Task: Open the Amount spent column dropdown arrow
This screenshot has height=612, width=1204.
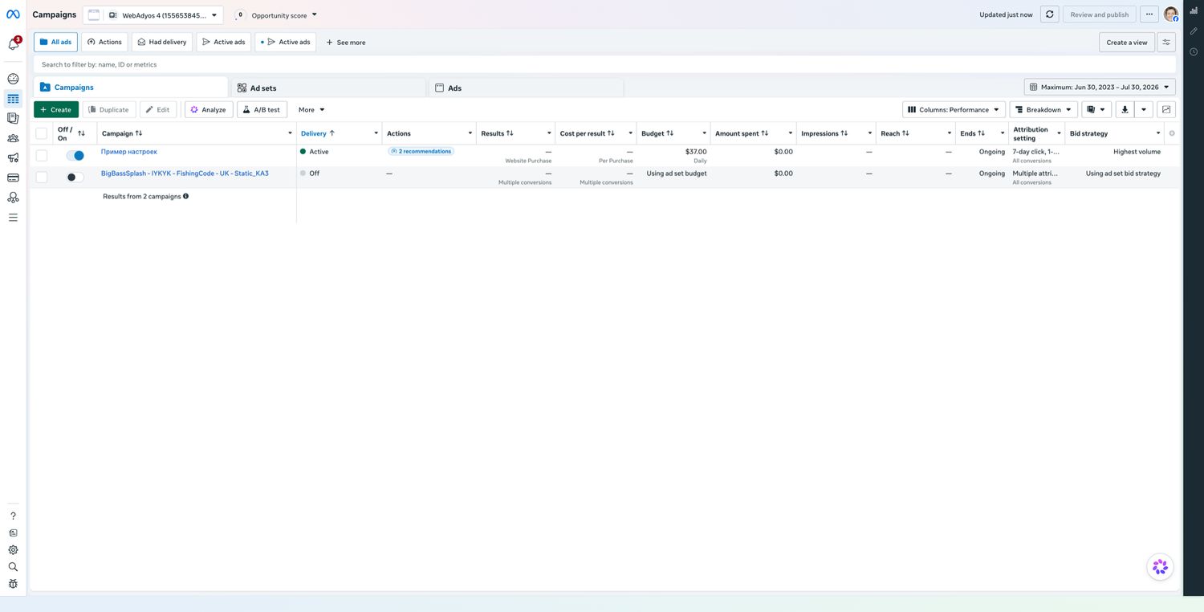Action: pyautogui.click(x=791, y=133)
